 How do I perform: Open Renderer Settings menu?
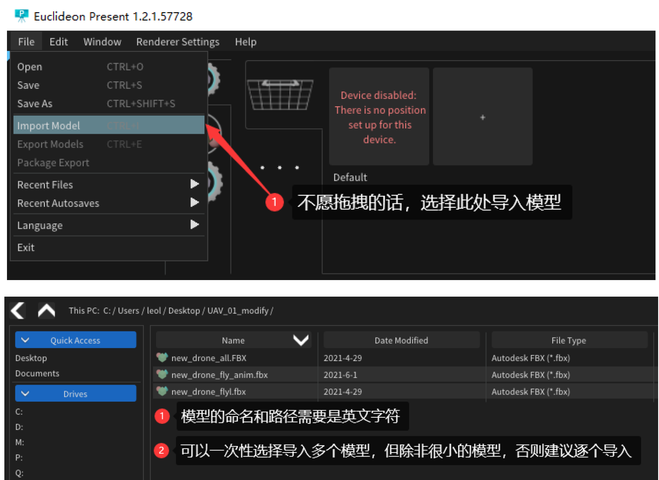coord(178,42)
